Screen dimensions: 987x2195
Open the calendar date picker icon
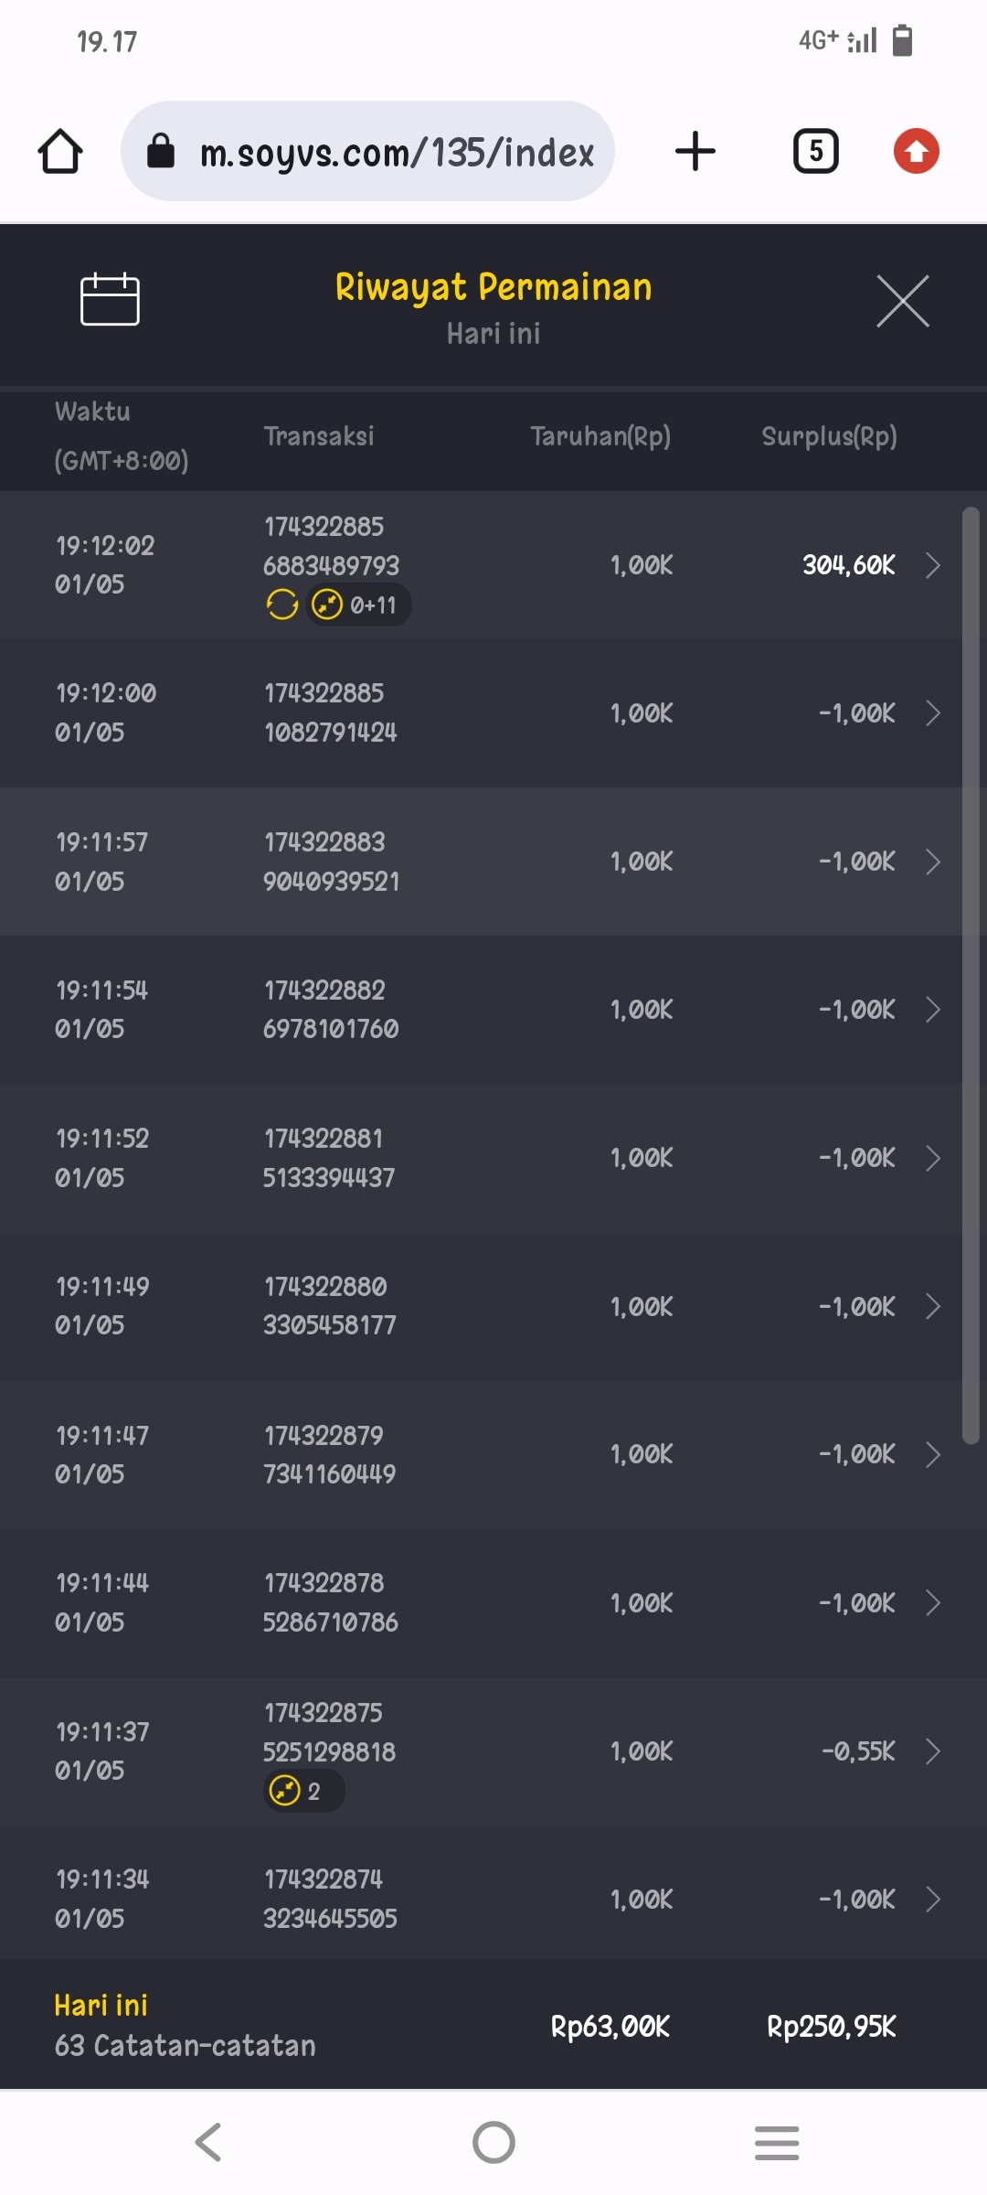tap(110, 300)
